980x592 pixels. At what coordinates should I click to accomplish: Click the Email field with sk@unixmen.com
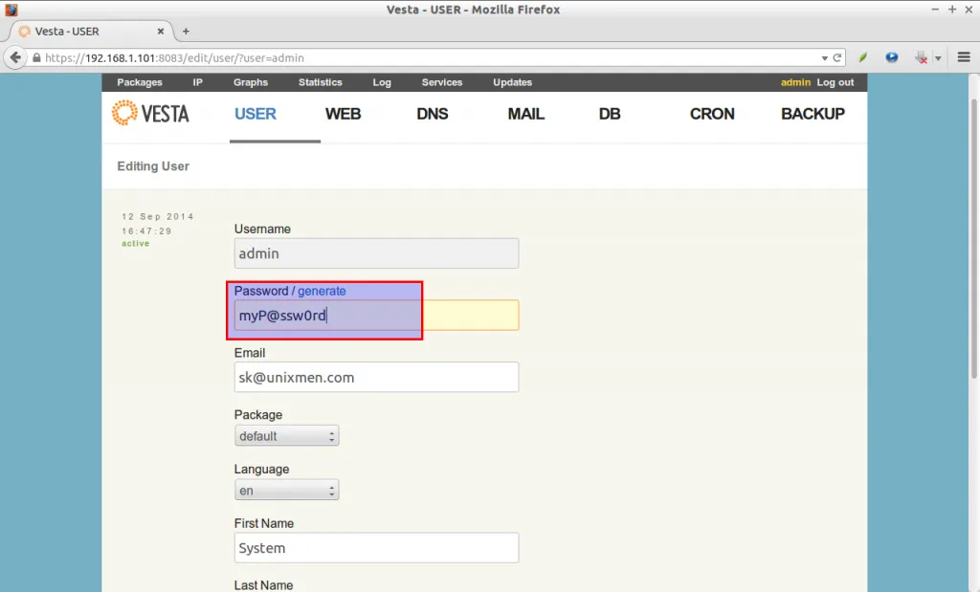[x=376, y=377]
